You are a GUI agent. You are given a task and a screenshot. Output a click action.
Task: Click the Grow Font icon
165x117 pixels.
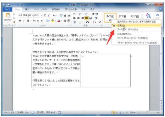click(45, 15)
